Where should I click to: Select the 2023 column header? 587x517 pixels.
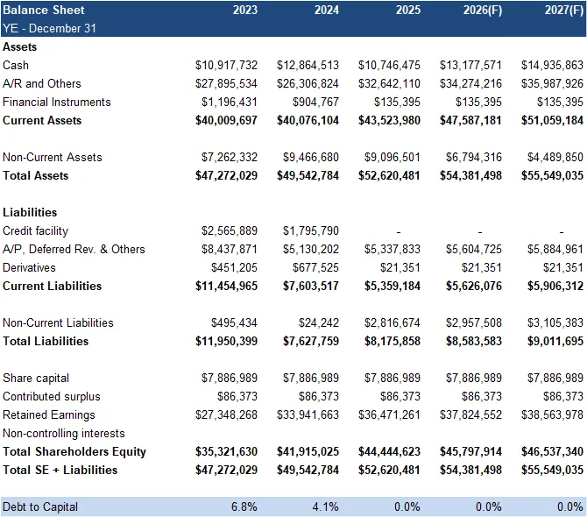[x=245, y=11]
